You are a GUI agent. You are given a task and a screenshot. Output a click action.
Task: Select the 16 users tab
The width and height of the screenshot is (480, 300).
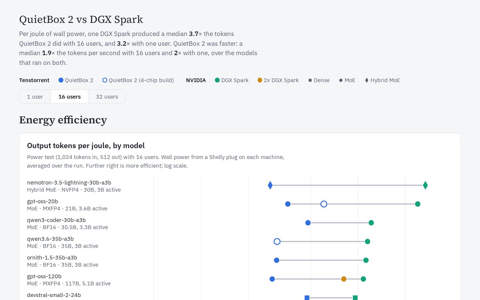[x=70, y=97]
